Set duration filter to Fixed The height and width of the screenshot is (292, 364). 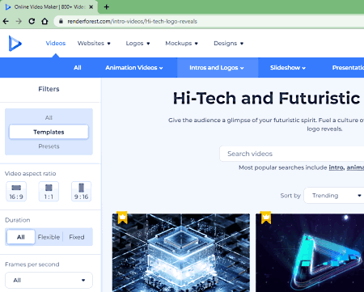[x=77, y=237]
